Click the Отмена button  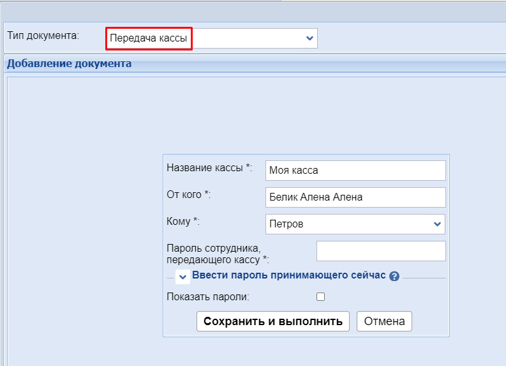coord(384,321)
